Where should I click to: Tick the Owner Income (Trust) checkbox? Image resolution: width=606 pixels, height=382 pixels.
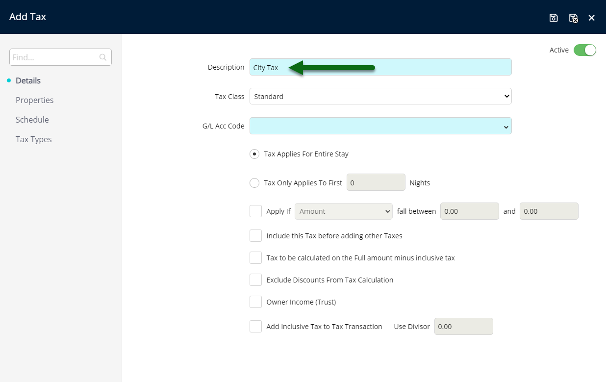click(255, 302)
